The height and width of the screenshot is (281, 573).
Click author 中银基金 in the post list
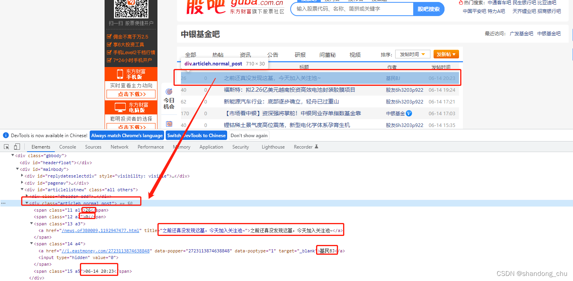pyautogui.click(x=395, y=113)
